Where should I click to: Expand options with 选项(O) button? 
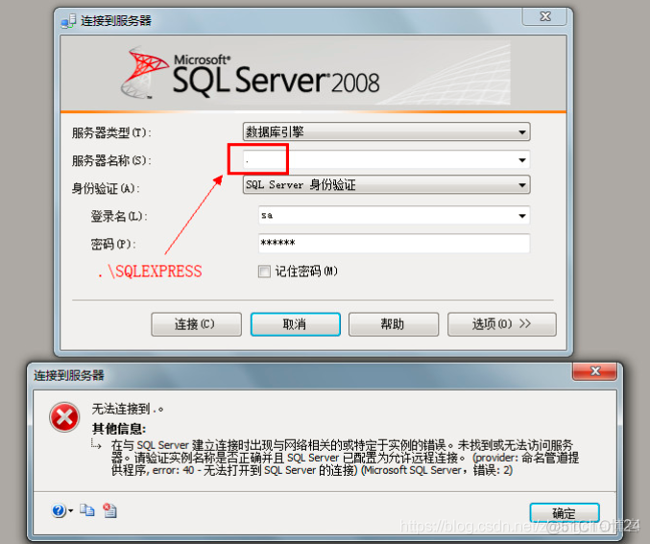pyautogui.click(x=501, y=324)
